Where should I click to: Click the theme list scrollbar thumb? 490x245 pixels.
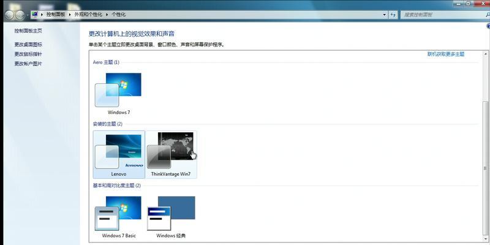pyautogui.click(x=486, y=168)
